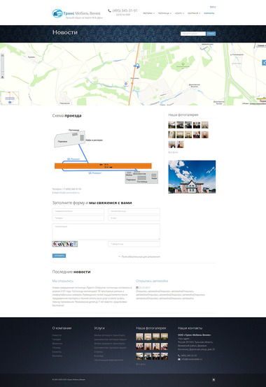Click the Отзывы link in the footer
This screenshot has width=266, height=387.
(57, 347)
